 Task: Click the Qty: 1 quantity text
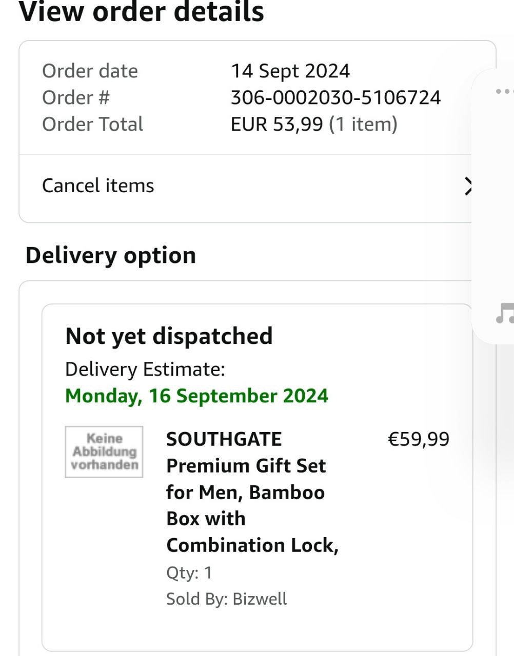189,572
